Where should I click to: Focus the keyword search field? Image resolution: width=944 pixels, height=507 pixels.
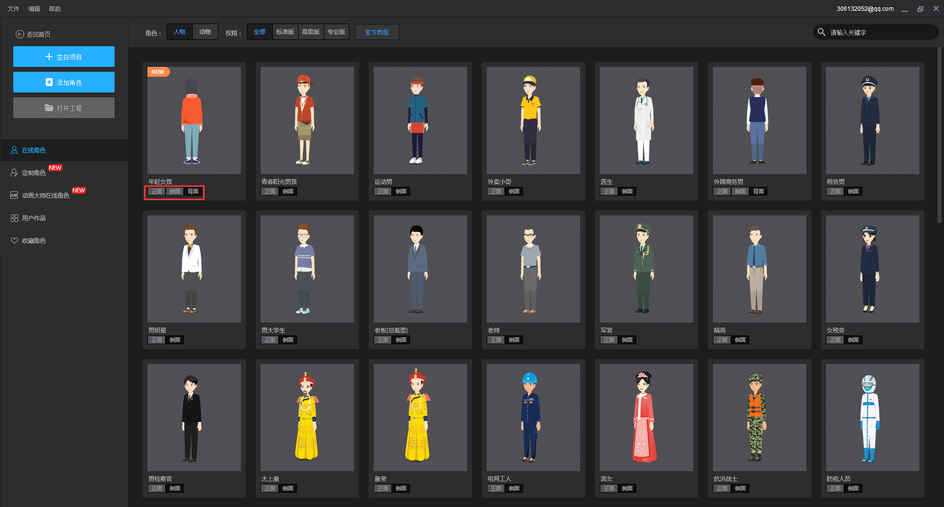876,32
